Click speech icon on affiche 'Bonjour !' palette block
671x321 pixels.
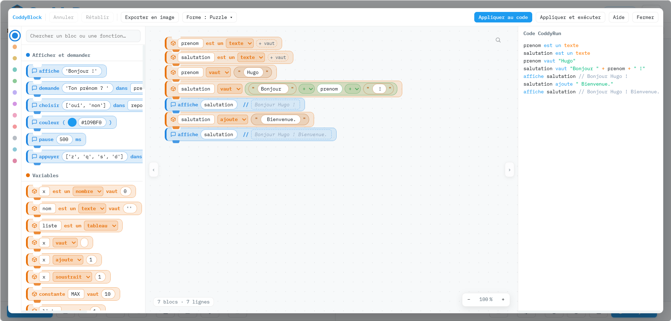point(34,71)
